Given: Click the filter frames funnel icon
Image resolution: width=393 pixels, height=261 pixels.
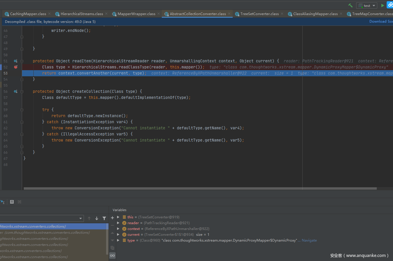Looking at the screenshot, I should coord(104,218).
